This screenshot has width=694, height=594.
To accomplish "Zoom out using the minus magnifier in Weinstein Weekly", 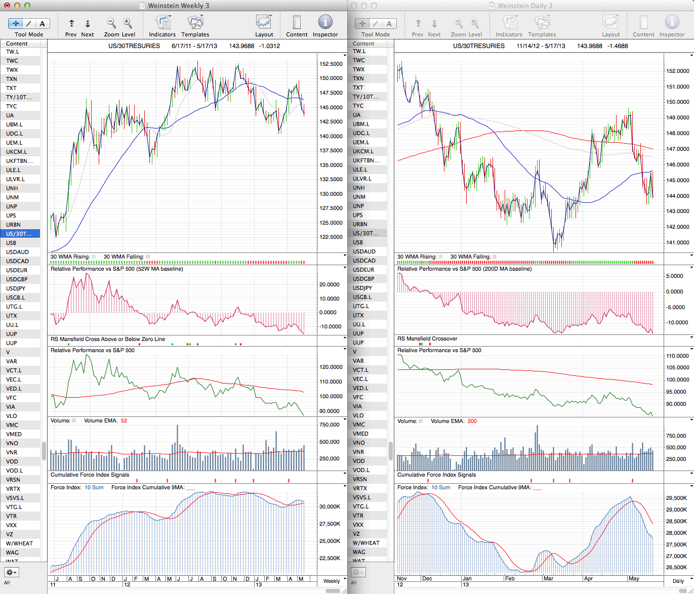I will 111,23.
